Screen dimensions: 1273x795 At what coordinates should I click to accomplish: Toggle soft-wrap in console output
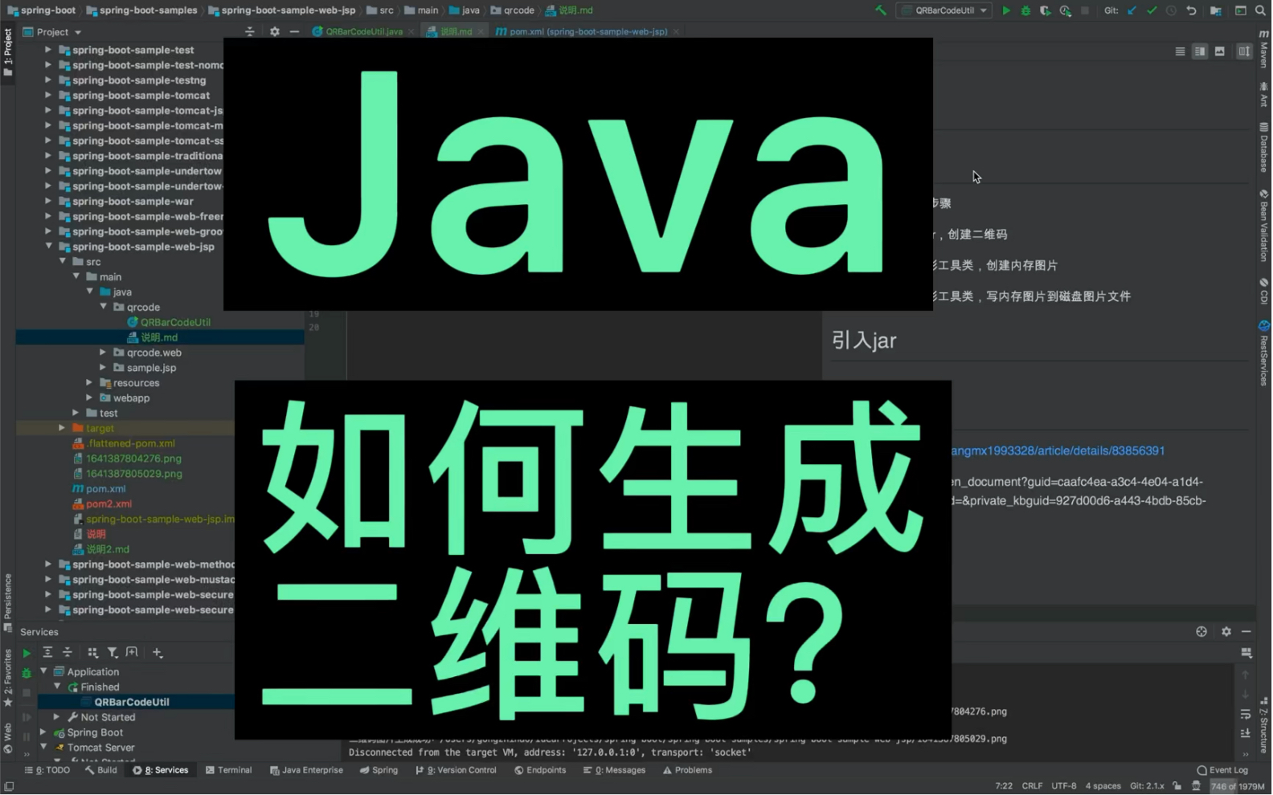tap(1246, 714)
